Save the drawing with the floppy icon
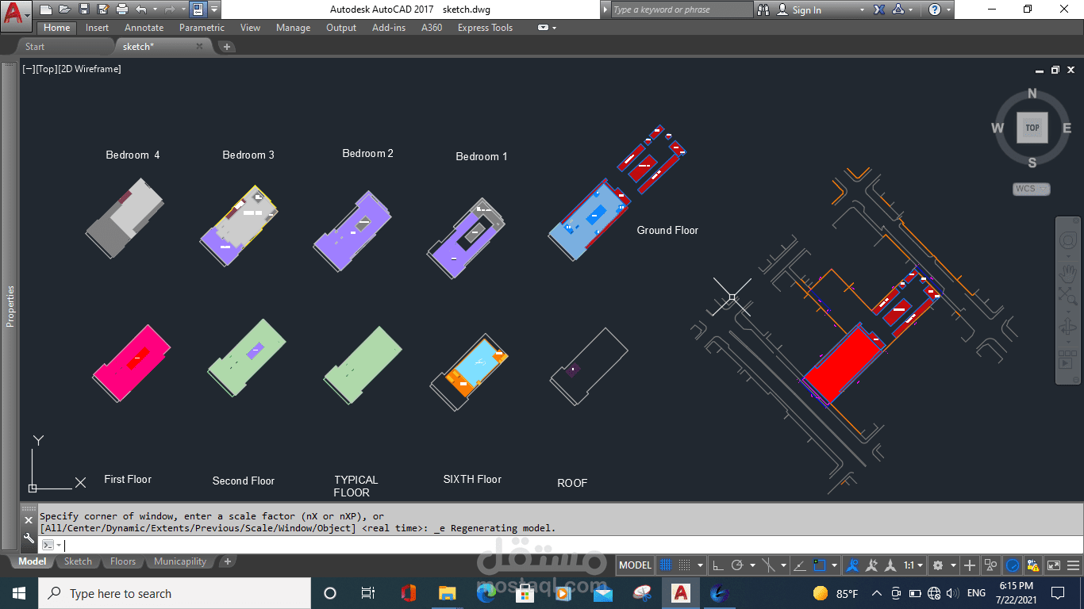 tap(84, 10)
